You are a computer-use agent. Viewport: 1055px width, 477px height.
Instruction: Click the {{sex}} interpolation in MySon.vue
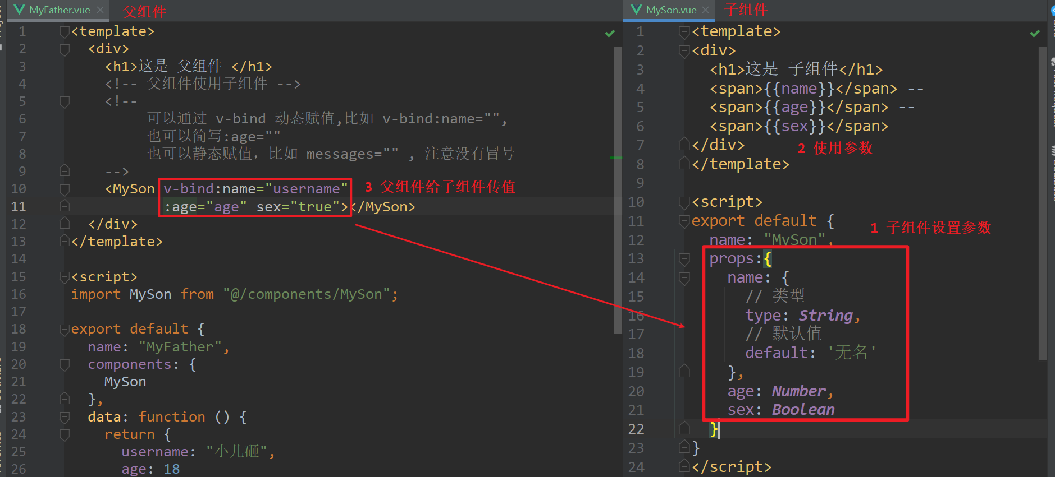click(x=795, y=127)
